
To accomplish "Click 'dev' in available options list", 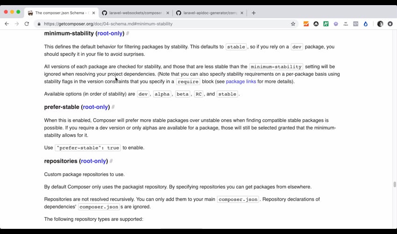I will pos(143,94).
